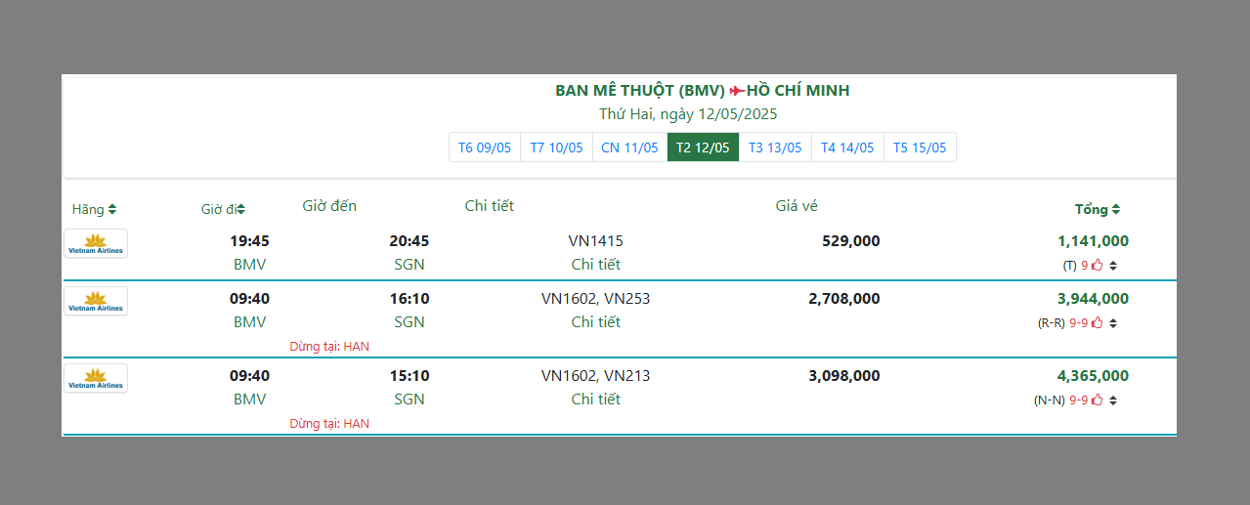Sort flights by Giờ đi arrows

pyautogui.click(x=240, y=209)
